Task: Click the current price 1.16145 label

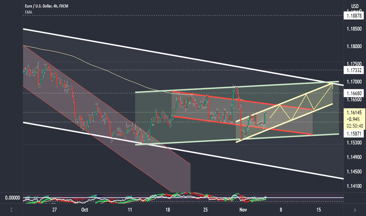Action: coord(354,112)
